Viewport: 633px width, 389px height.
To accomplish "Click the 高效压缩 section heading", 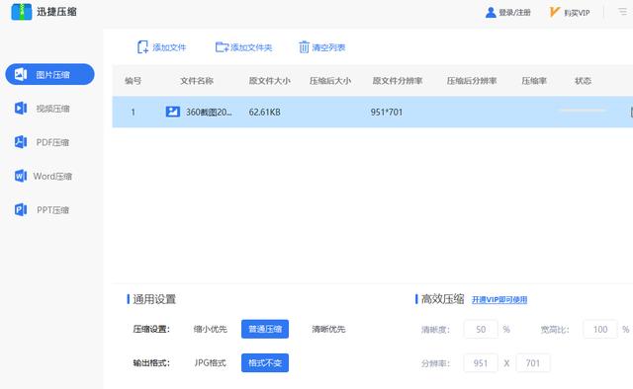I will (x=442, y=299).
